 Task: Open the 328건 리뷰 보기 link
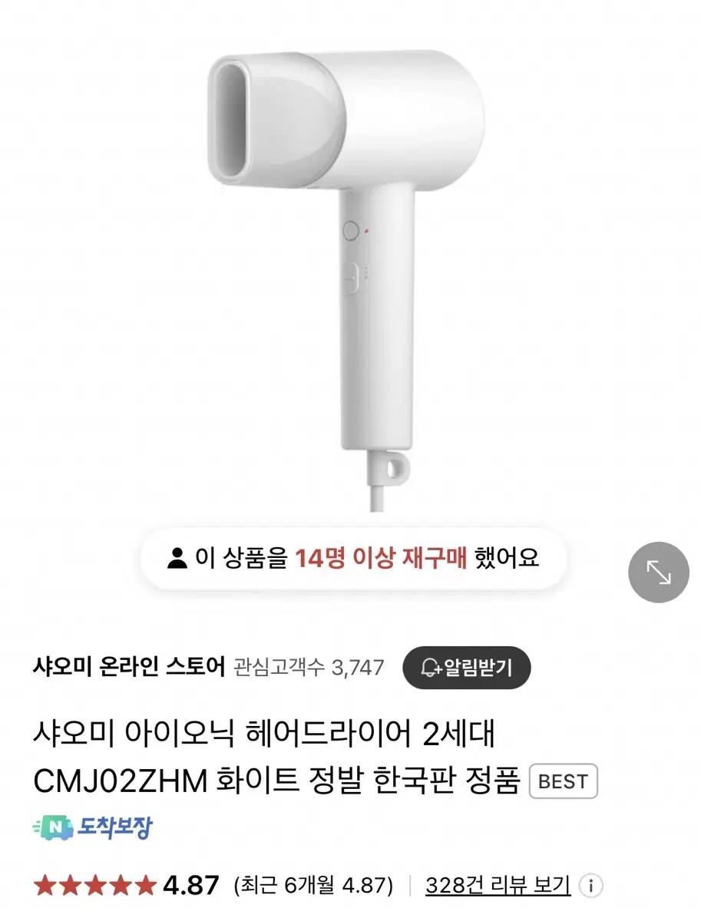[498, 886]
